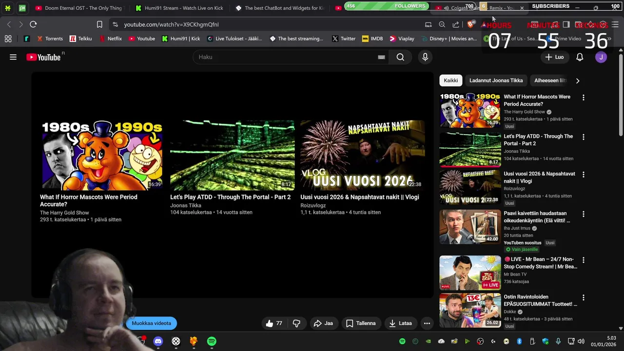
Task: Open Discord from the taskbar
Action: [158, 341]
